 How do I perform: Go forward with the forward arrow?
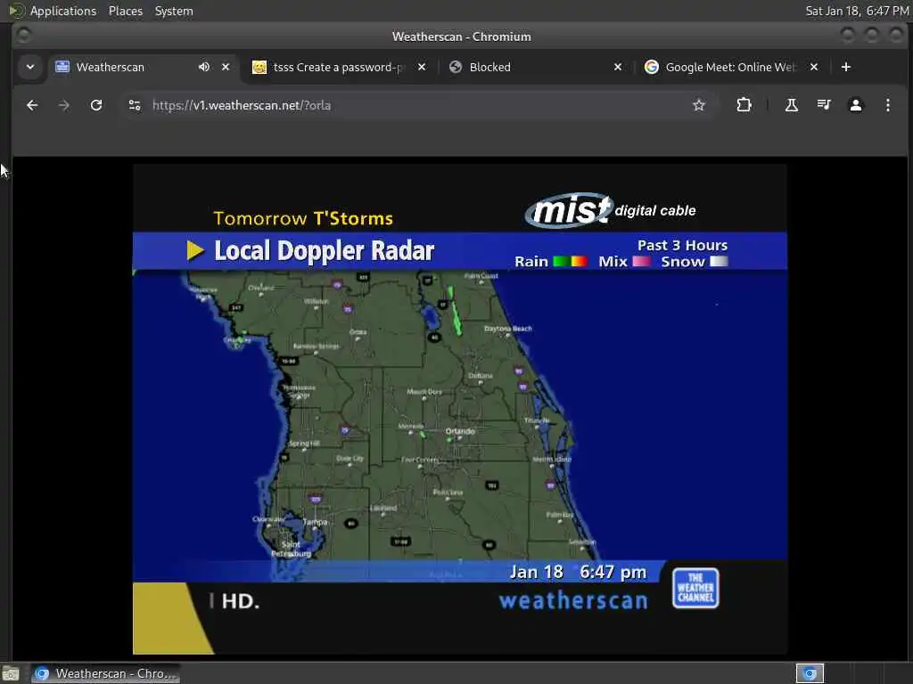[64, 105]
